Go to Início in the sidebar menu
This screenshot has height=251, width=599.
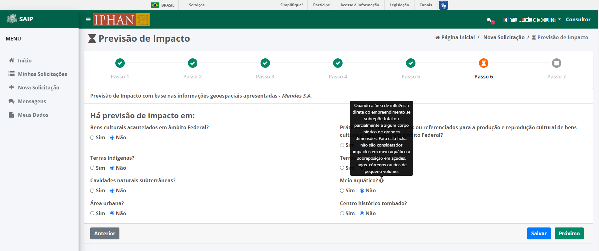25,61
